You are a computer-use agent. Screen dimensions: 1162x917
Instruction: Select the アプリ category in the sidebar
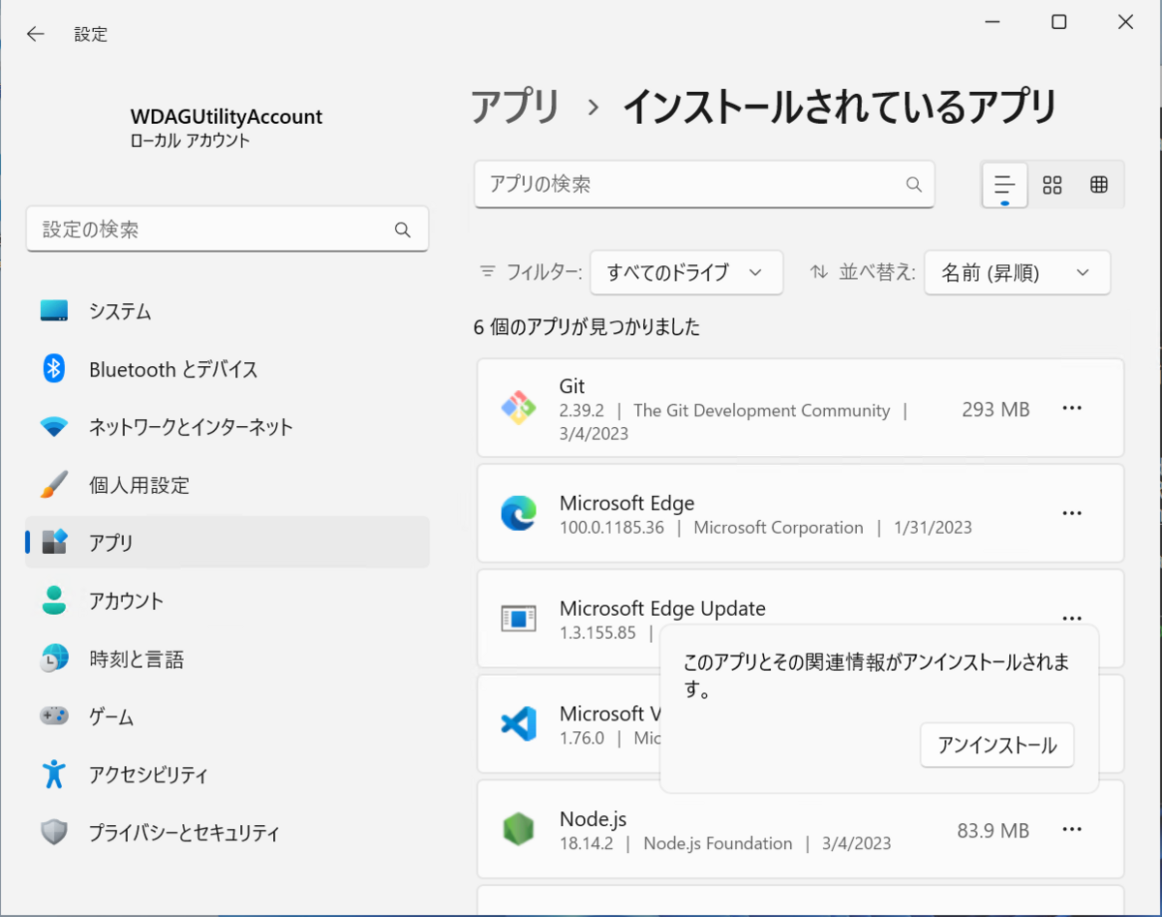coord(228,542)
